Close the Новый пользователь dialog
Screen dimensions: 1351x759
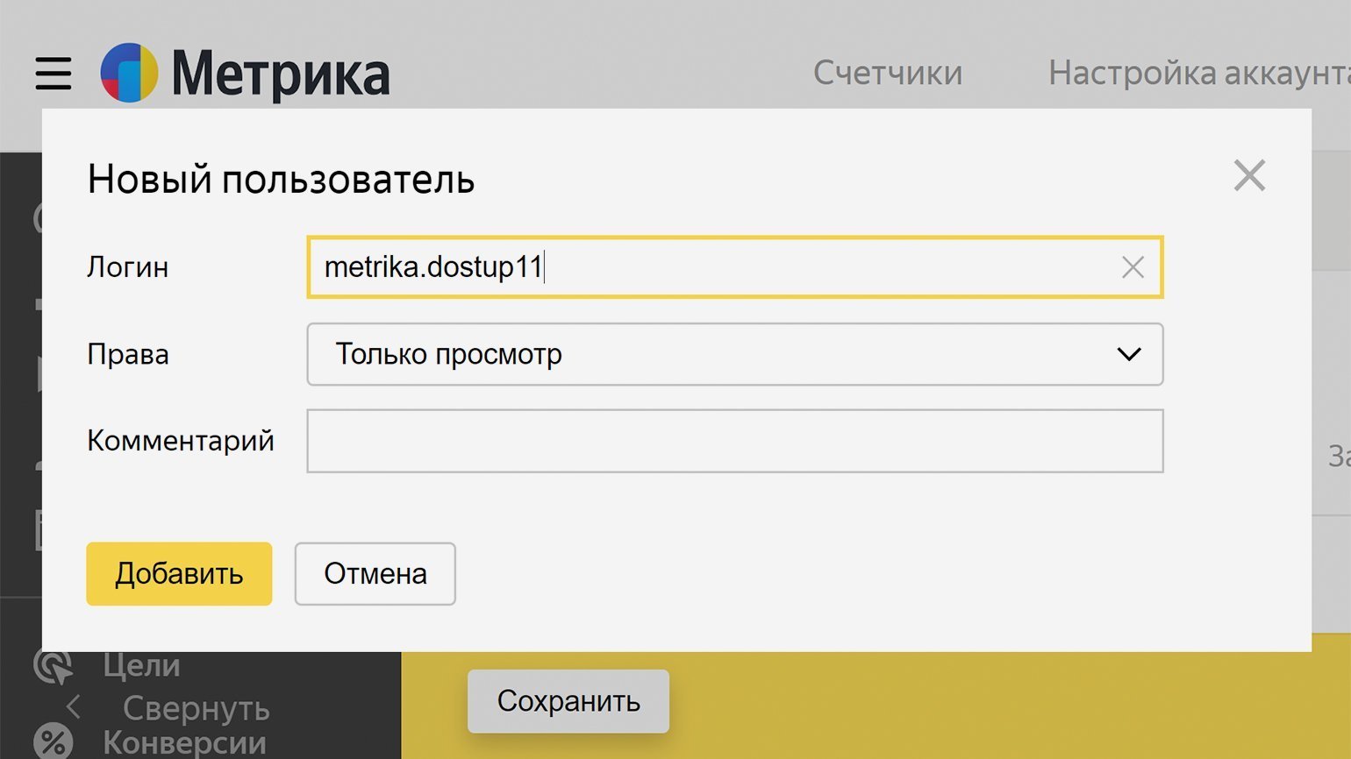click(1249, 175)
